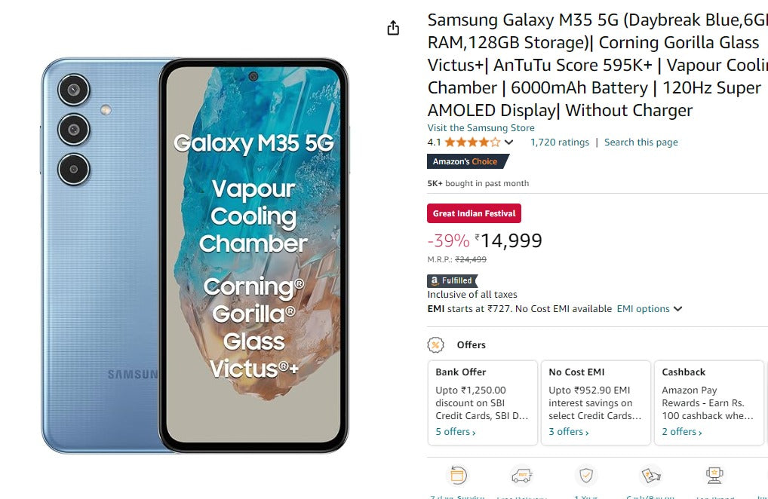Image resolution: width=768 pixels, height=499 pixels.
Task: Open 3 offers under No Cost EMI
Action: coord(569,432)
